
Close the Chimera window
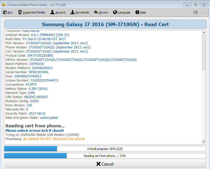[204, 5]
